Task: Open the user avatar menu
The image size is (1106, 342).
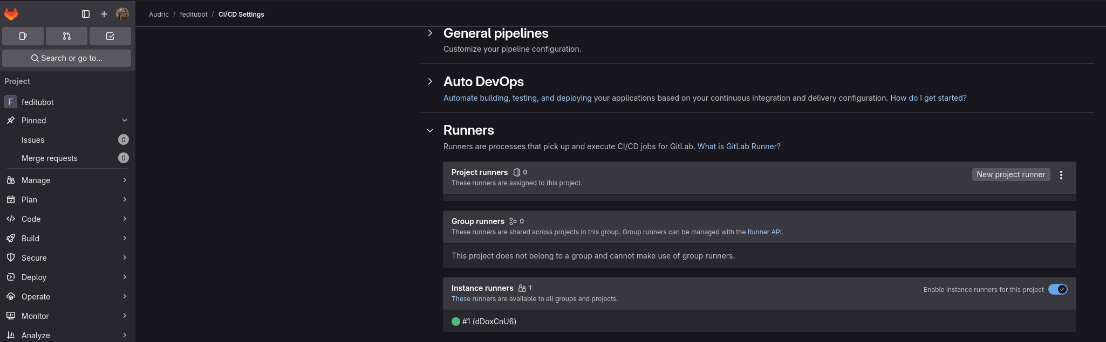Action: click(122, 14)
